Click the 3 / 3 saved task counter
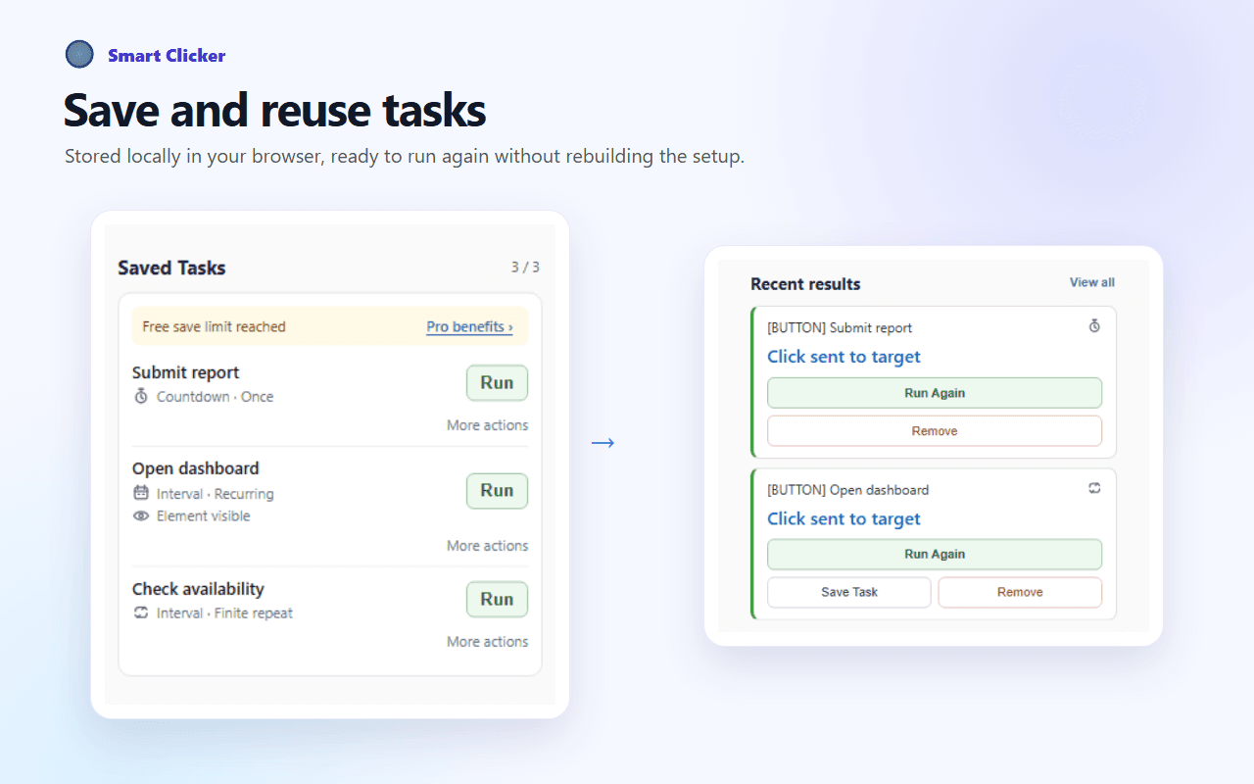The width and height of the screenshot is (1254, 784). tap(525, 267)
